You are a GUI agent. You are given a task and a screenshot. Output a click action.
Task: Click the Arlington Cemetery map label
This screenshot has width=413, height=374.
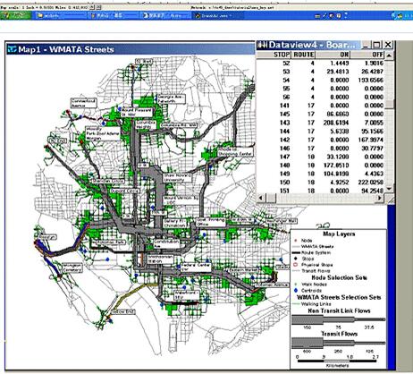pyautogui.click(x=72, y=268)
